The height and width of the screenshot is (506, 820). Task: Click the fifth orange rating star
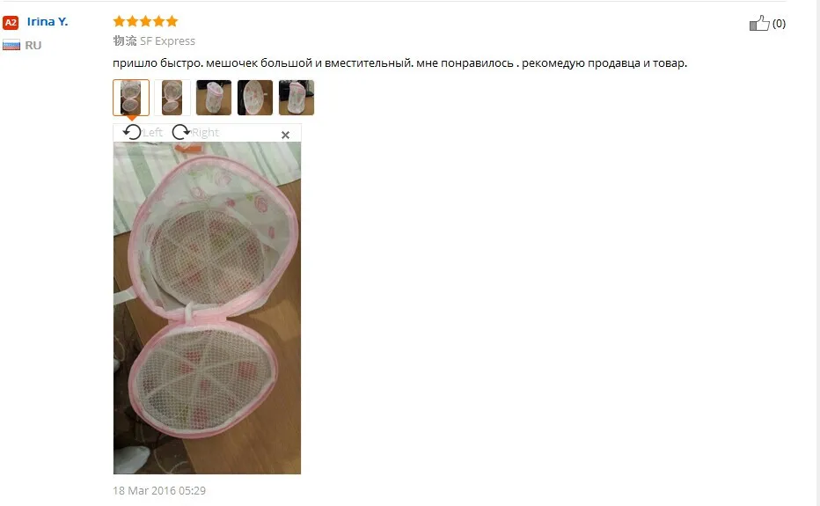click(x=172, y=21)
